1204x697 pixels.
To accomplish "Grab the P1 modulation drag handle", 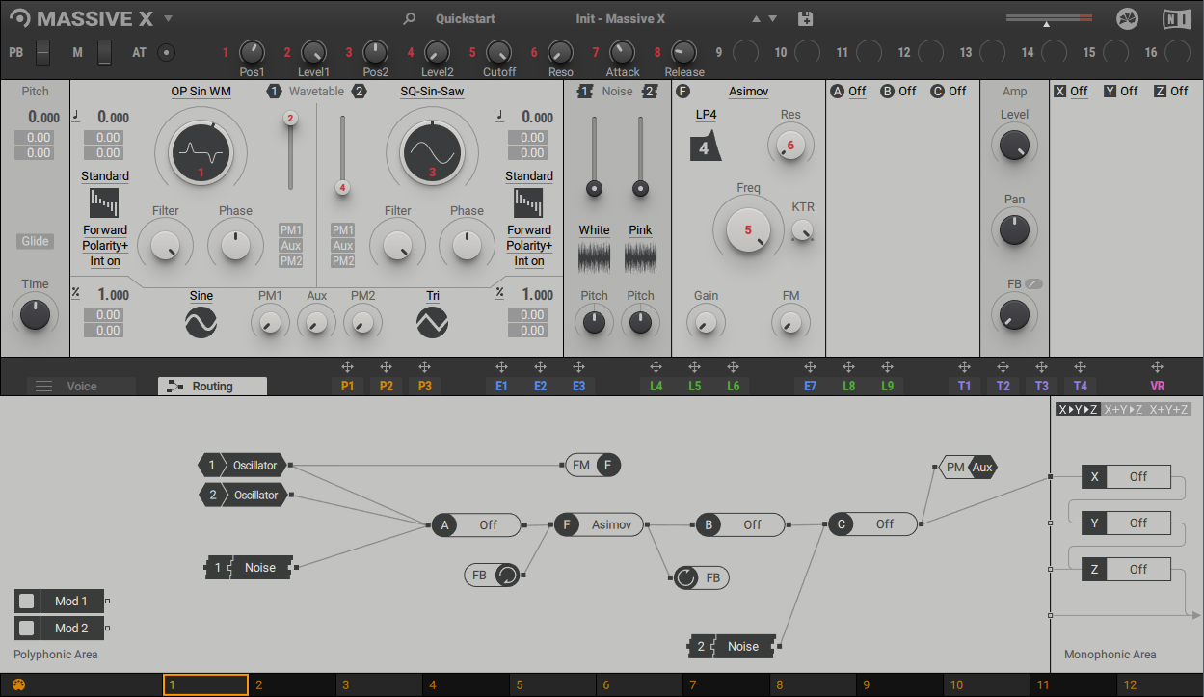I will [347, 367].
